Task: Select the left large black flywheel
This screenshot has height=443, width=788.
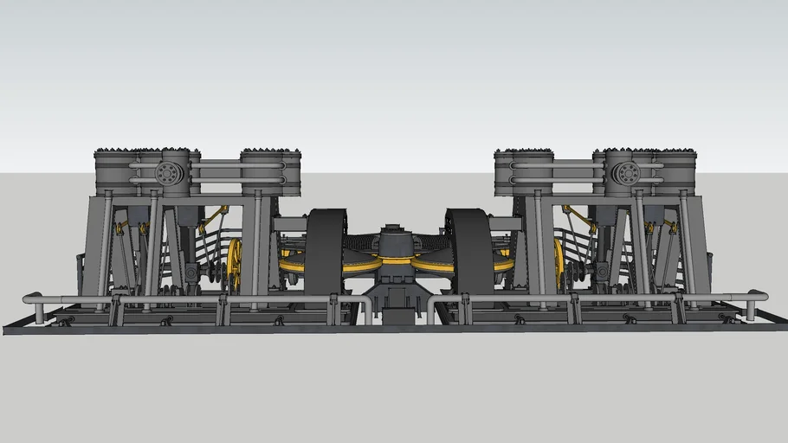Action: (325, 252)
